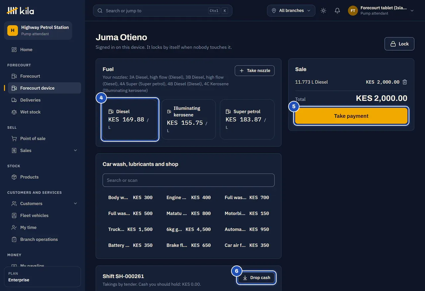
Task: Add the Matatu item priced KES 800
Action: [189, 213]
